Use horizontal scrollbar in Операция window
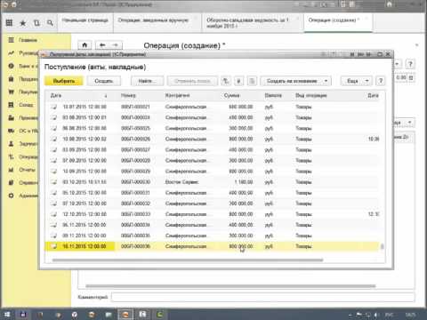Viewport: 427px width, 320px height. [230, 286]
